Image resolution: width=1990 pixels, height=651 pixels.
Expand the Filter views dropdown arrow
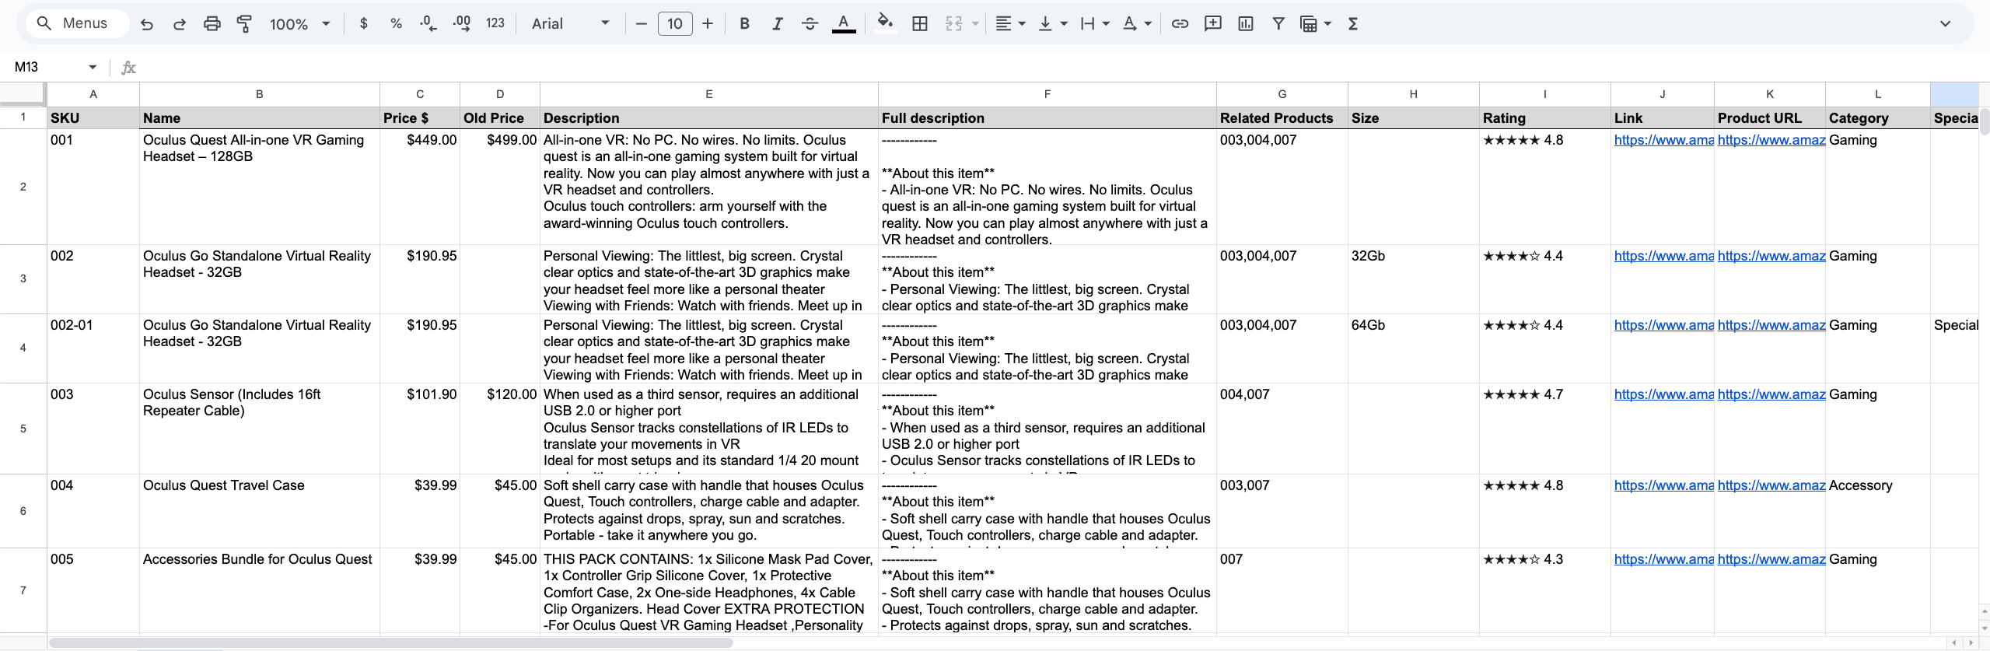[x=1328, y=24]
